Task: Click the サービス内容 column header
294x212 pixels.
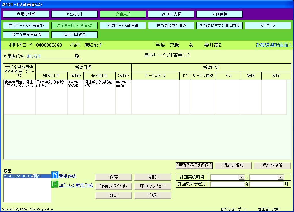Action: point(155,76)
